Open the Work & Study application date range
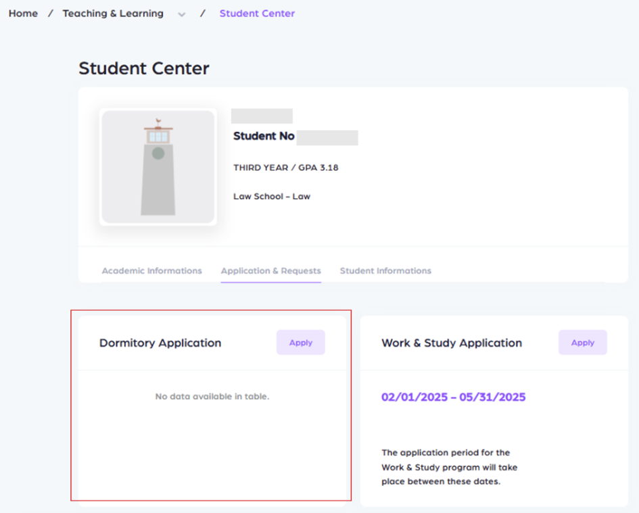639x513 pixels. tap(453, 397)
